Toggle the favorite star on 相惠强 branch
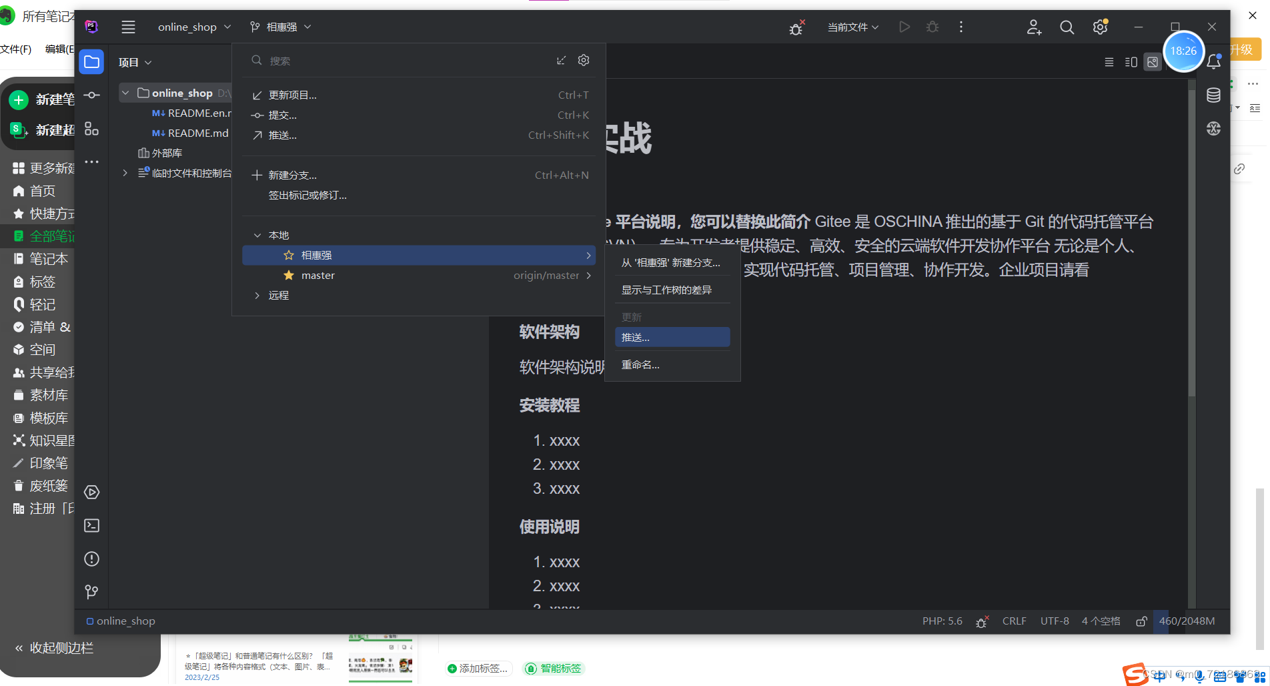The height and width of the screenshot is (686, 1270). pos(288,255)
